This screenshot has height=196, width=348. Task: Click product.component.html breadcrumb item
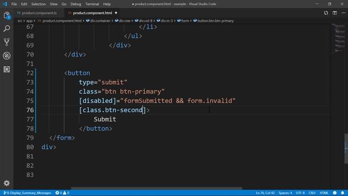(x=62, y=21)
